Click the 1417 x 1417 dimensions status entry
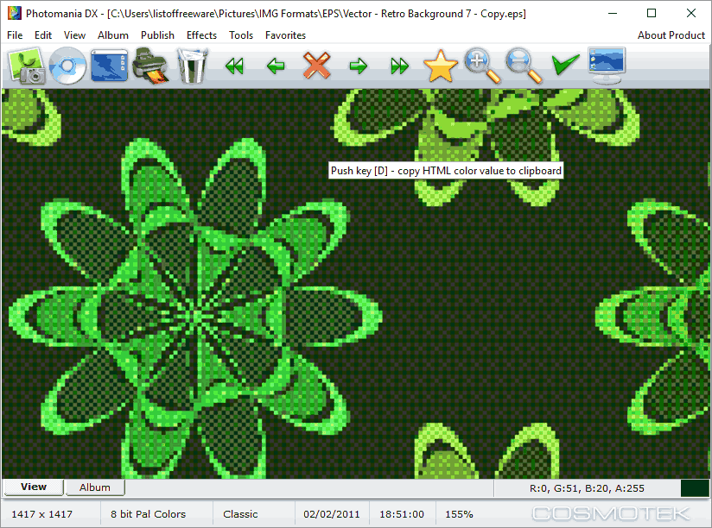This screenshot has height=528, width=712. [x=41, y=514]
